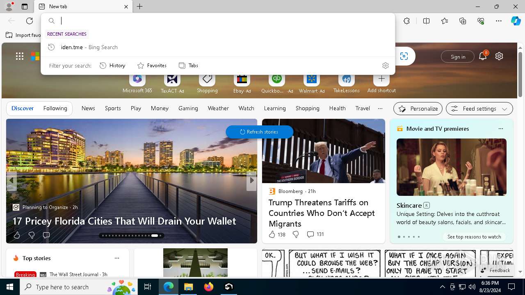Screen dimensions: 525x295
Task: Open the Weather category
Action: [x=218, y=108]
